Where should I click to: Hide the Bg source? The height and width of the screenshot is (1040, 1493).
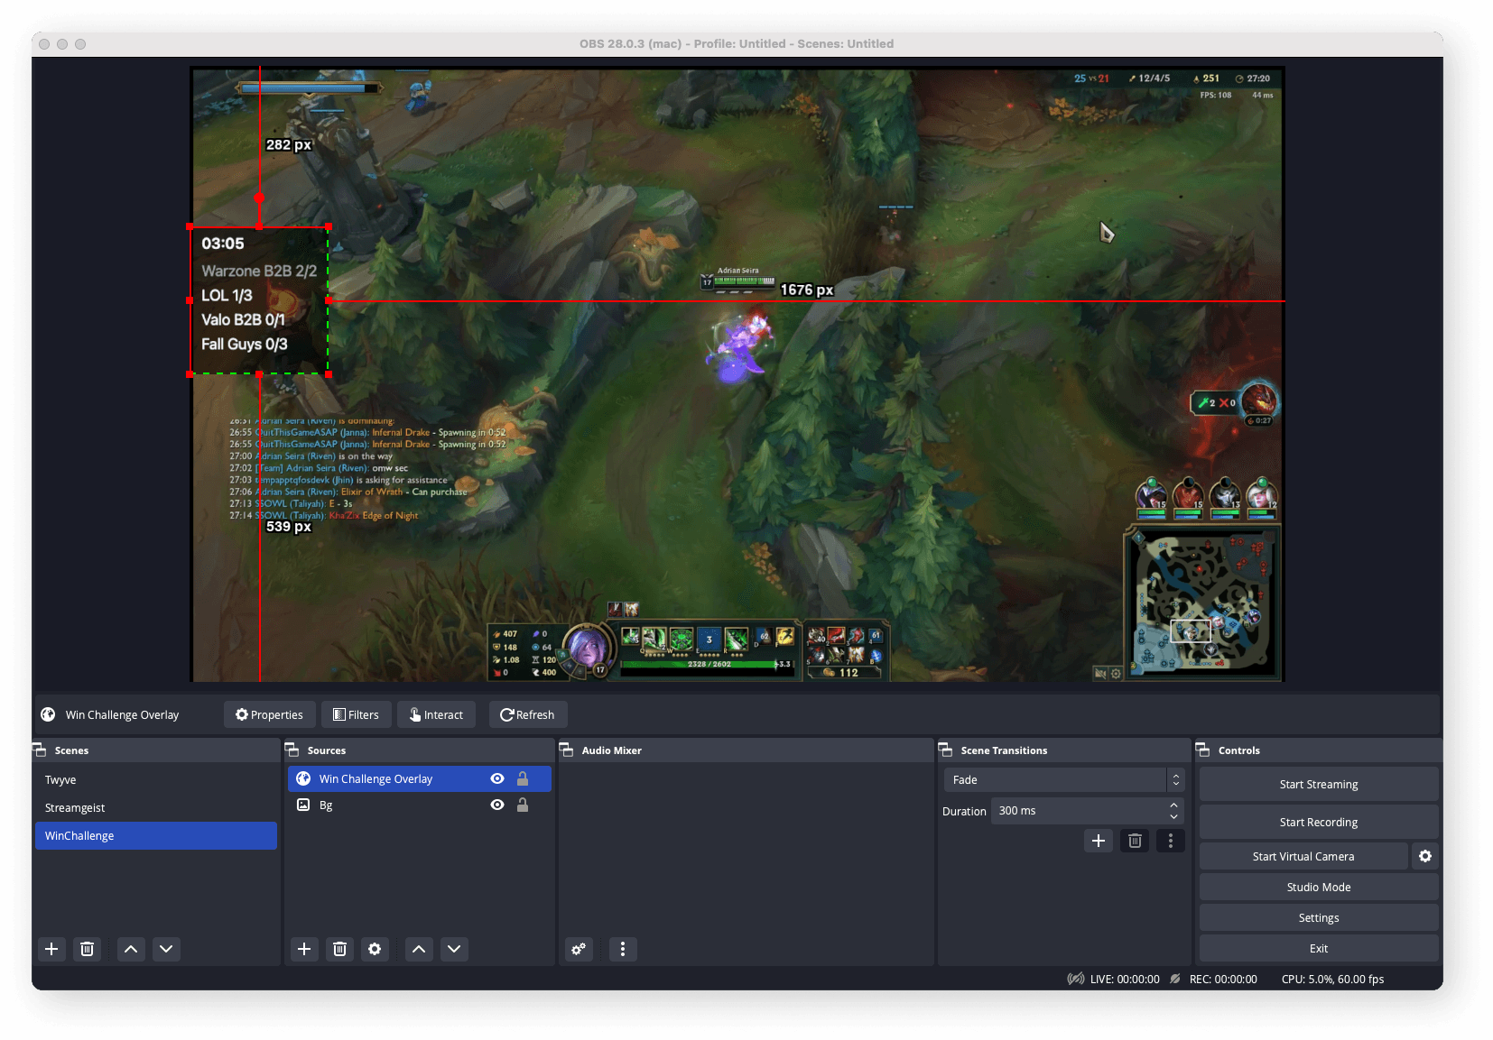click(497, 805)
